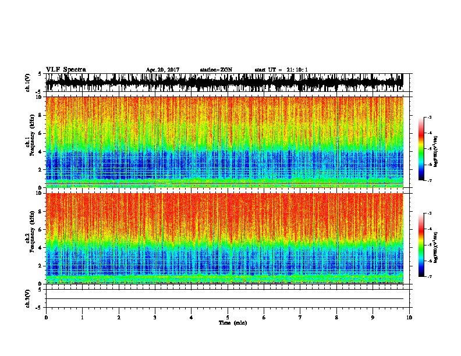Viewport: 461px width, 356px height.
Task: Click the 'start UT = 21:10:1' text
Action: pyautogui.click(x=281, y=70)
